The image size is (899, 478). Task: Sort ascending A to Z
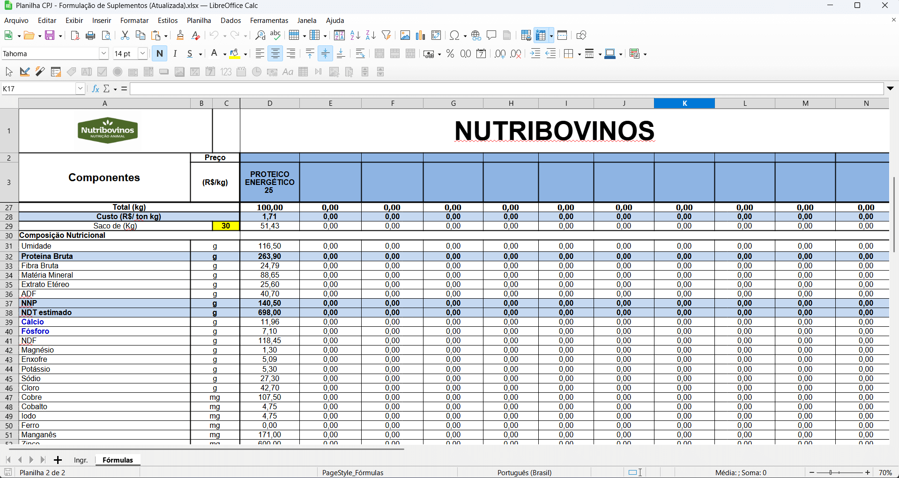point(355,36)
